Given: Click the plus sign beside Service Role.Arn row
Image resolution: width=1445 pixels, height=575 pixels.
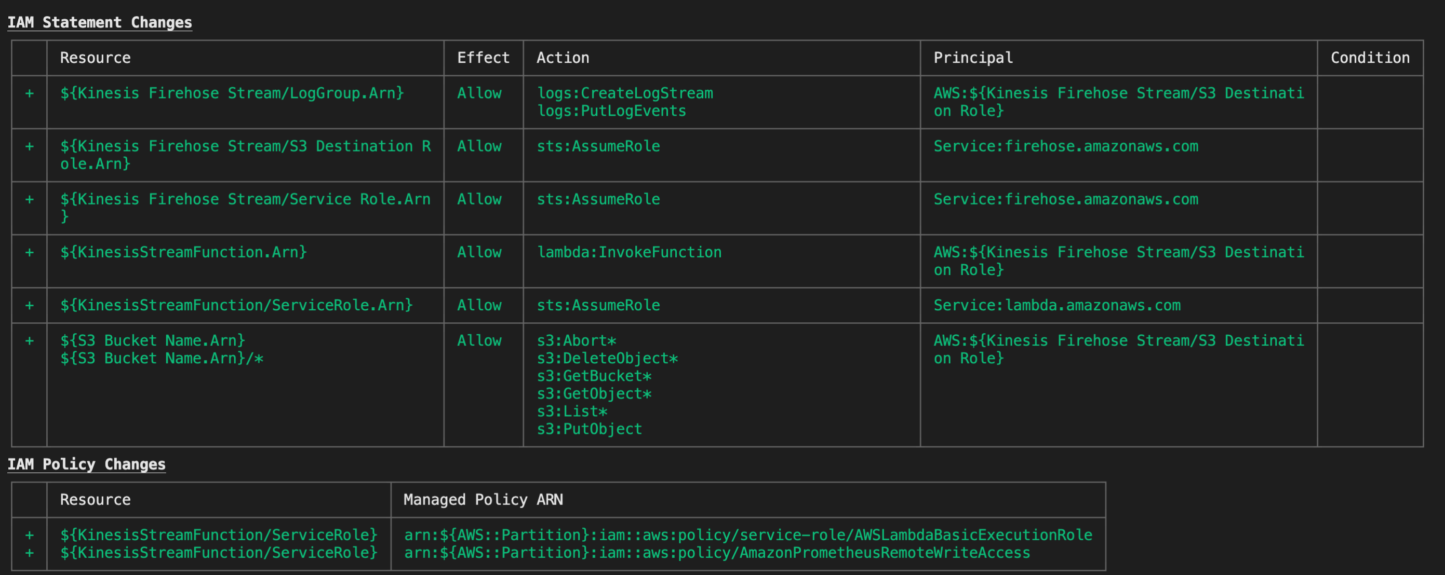Looking at the screenshot, I should 30,199.
